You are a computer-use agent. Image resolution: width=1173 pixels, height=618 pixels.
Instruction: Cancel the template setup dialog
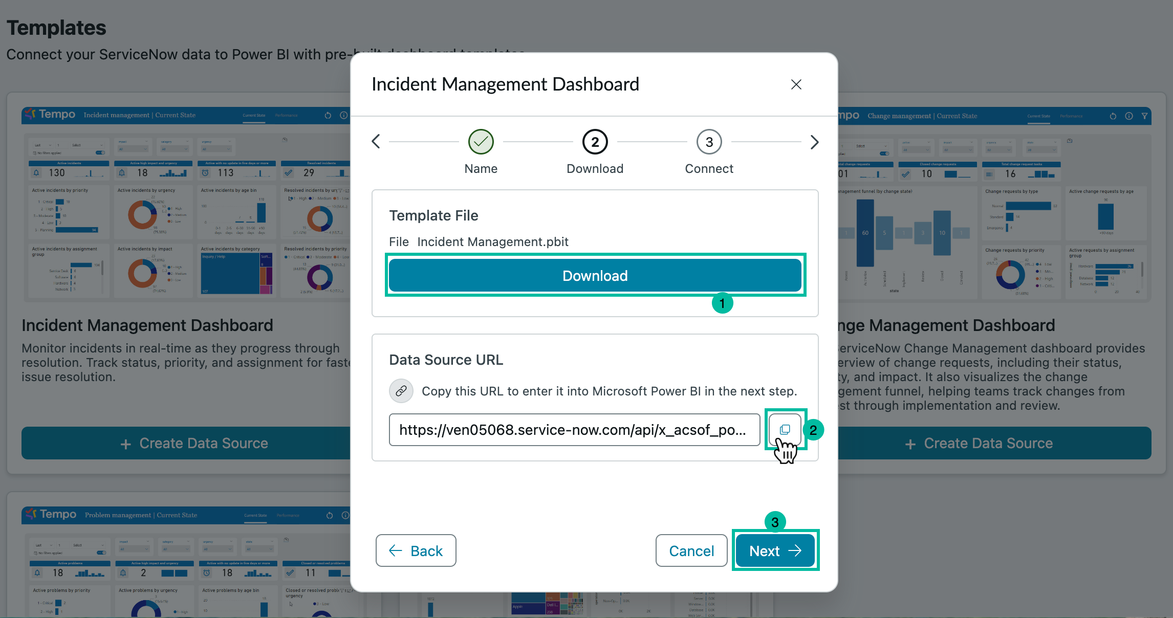[691, 550]
